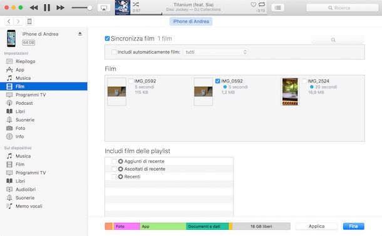
Task: Open AirPlay output menu
Action: [x=104, y=7]
